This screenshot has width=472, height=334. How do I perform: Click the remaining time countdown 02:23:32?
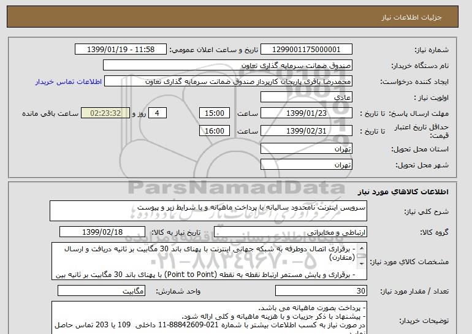click(x=105, y=113)
